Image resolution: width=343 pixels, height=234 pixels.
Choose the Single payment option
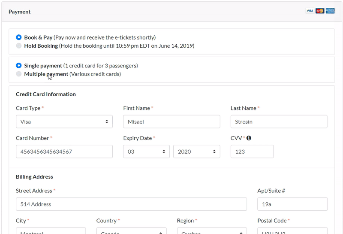pos(19,66)
